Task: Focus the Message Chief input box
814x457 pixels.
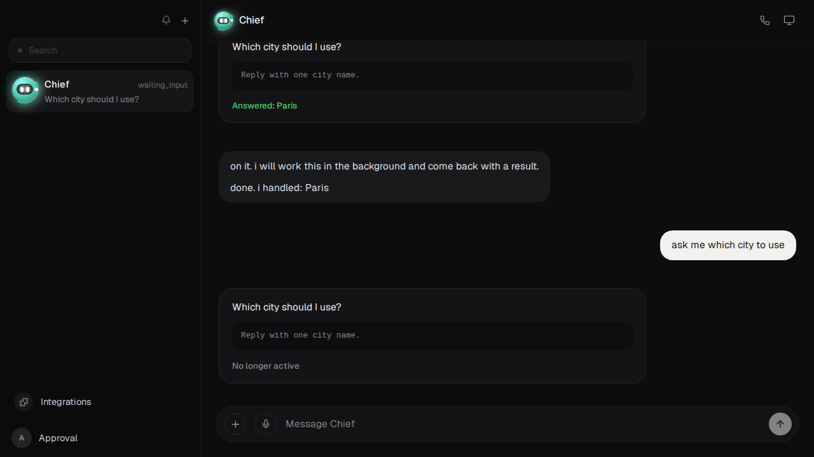Action: (x=523, y=424)
